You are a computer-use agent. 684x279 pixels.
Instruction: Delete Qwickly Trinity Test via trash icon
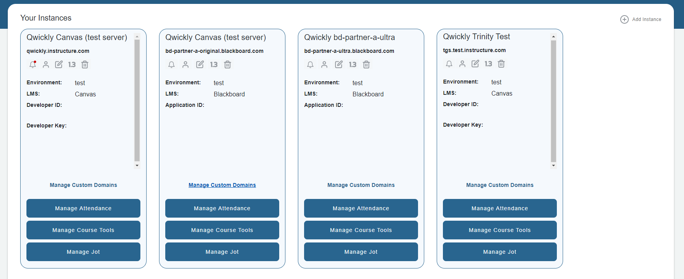pyautogui.click(x=501, y=64)
